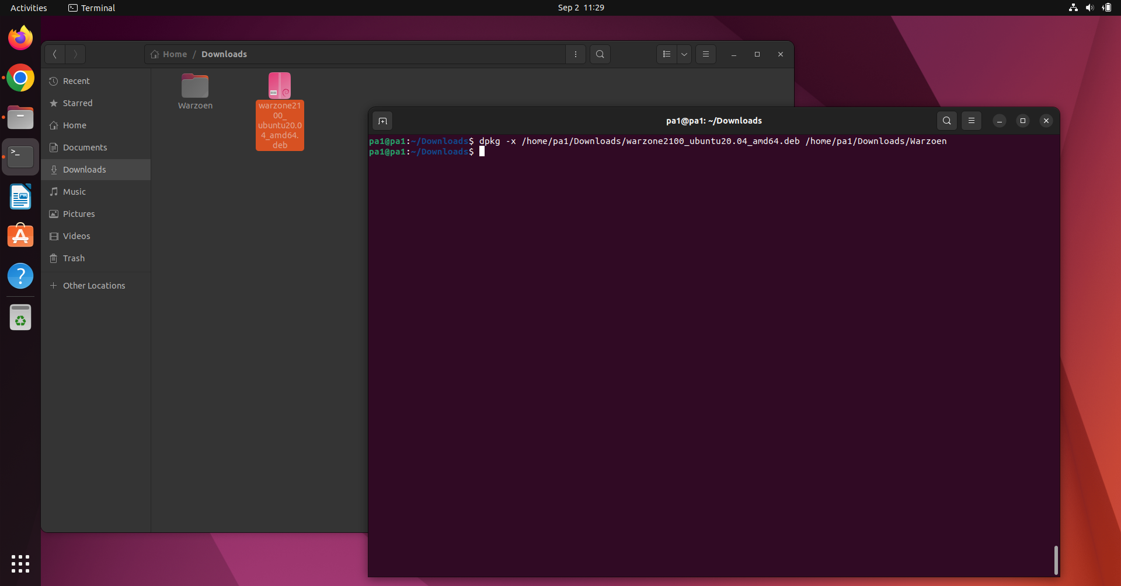Screen dimensions: 1121x586
Task: Launch Chrome from the dock
Action: [x=20, y=77]
